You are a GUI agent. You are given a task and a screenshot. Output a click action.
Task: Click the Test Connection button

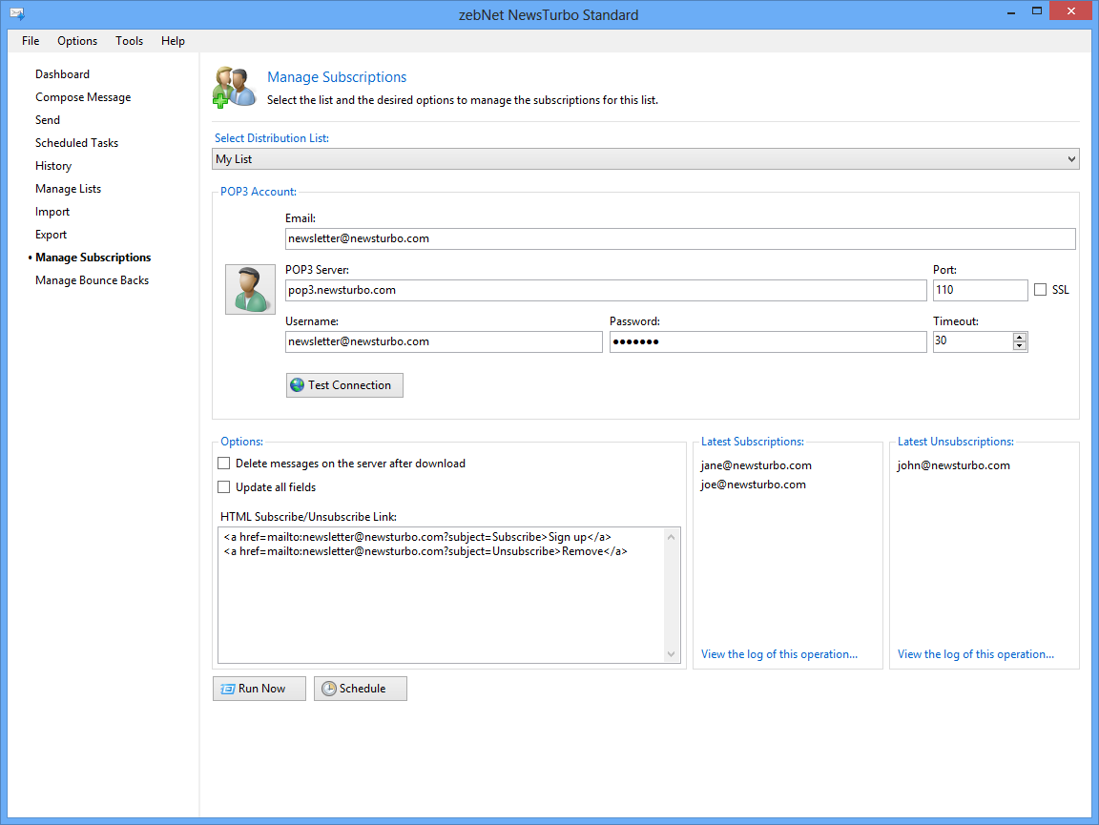coord(344,385)
